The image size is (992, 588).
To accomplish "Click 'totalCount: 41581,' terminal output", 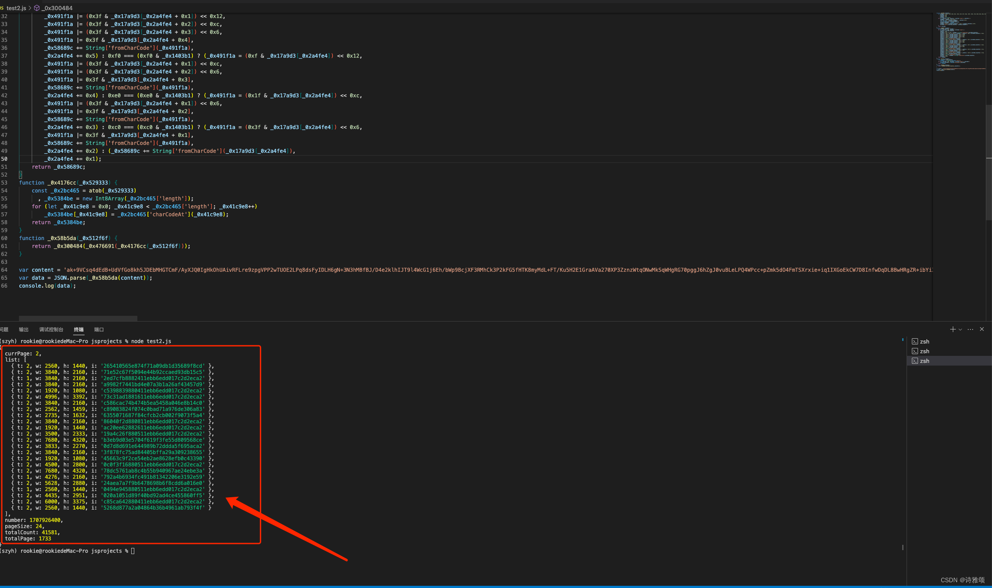I will 32,533.
